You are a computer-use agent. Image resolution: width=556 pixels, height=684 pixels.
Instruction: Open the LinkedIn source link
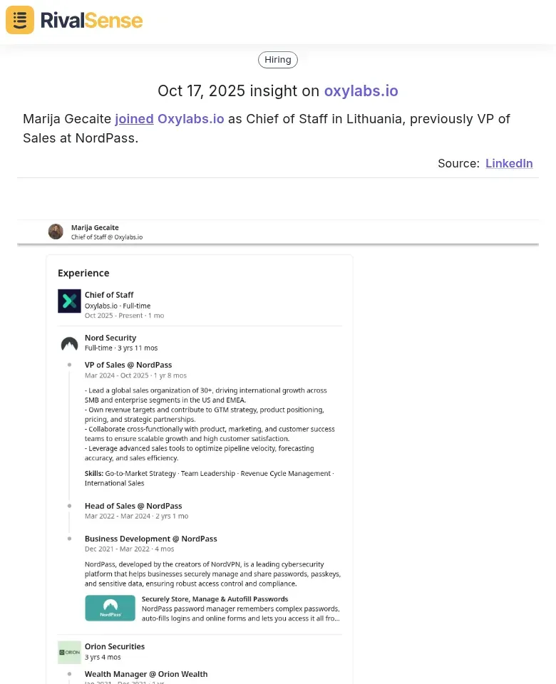coord(509,163)
